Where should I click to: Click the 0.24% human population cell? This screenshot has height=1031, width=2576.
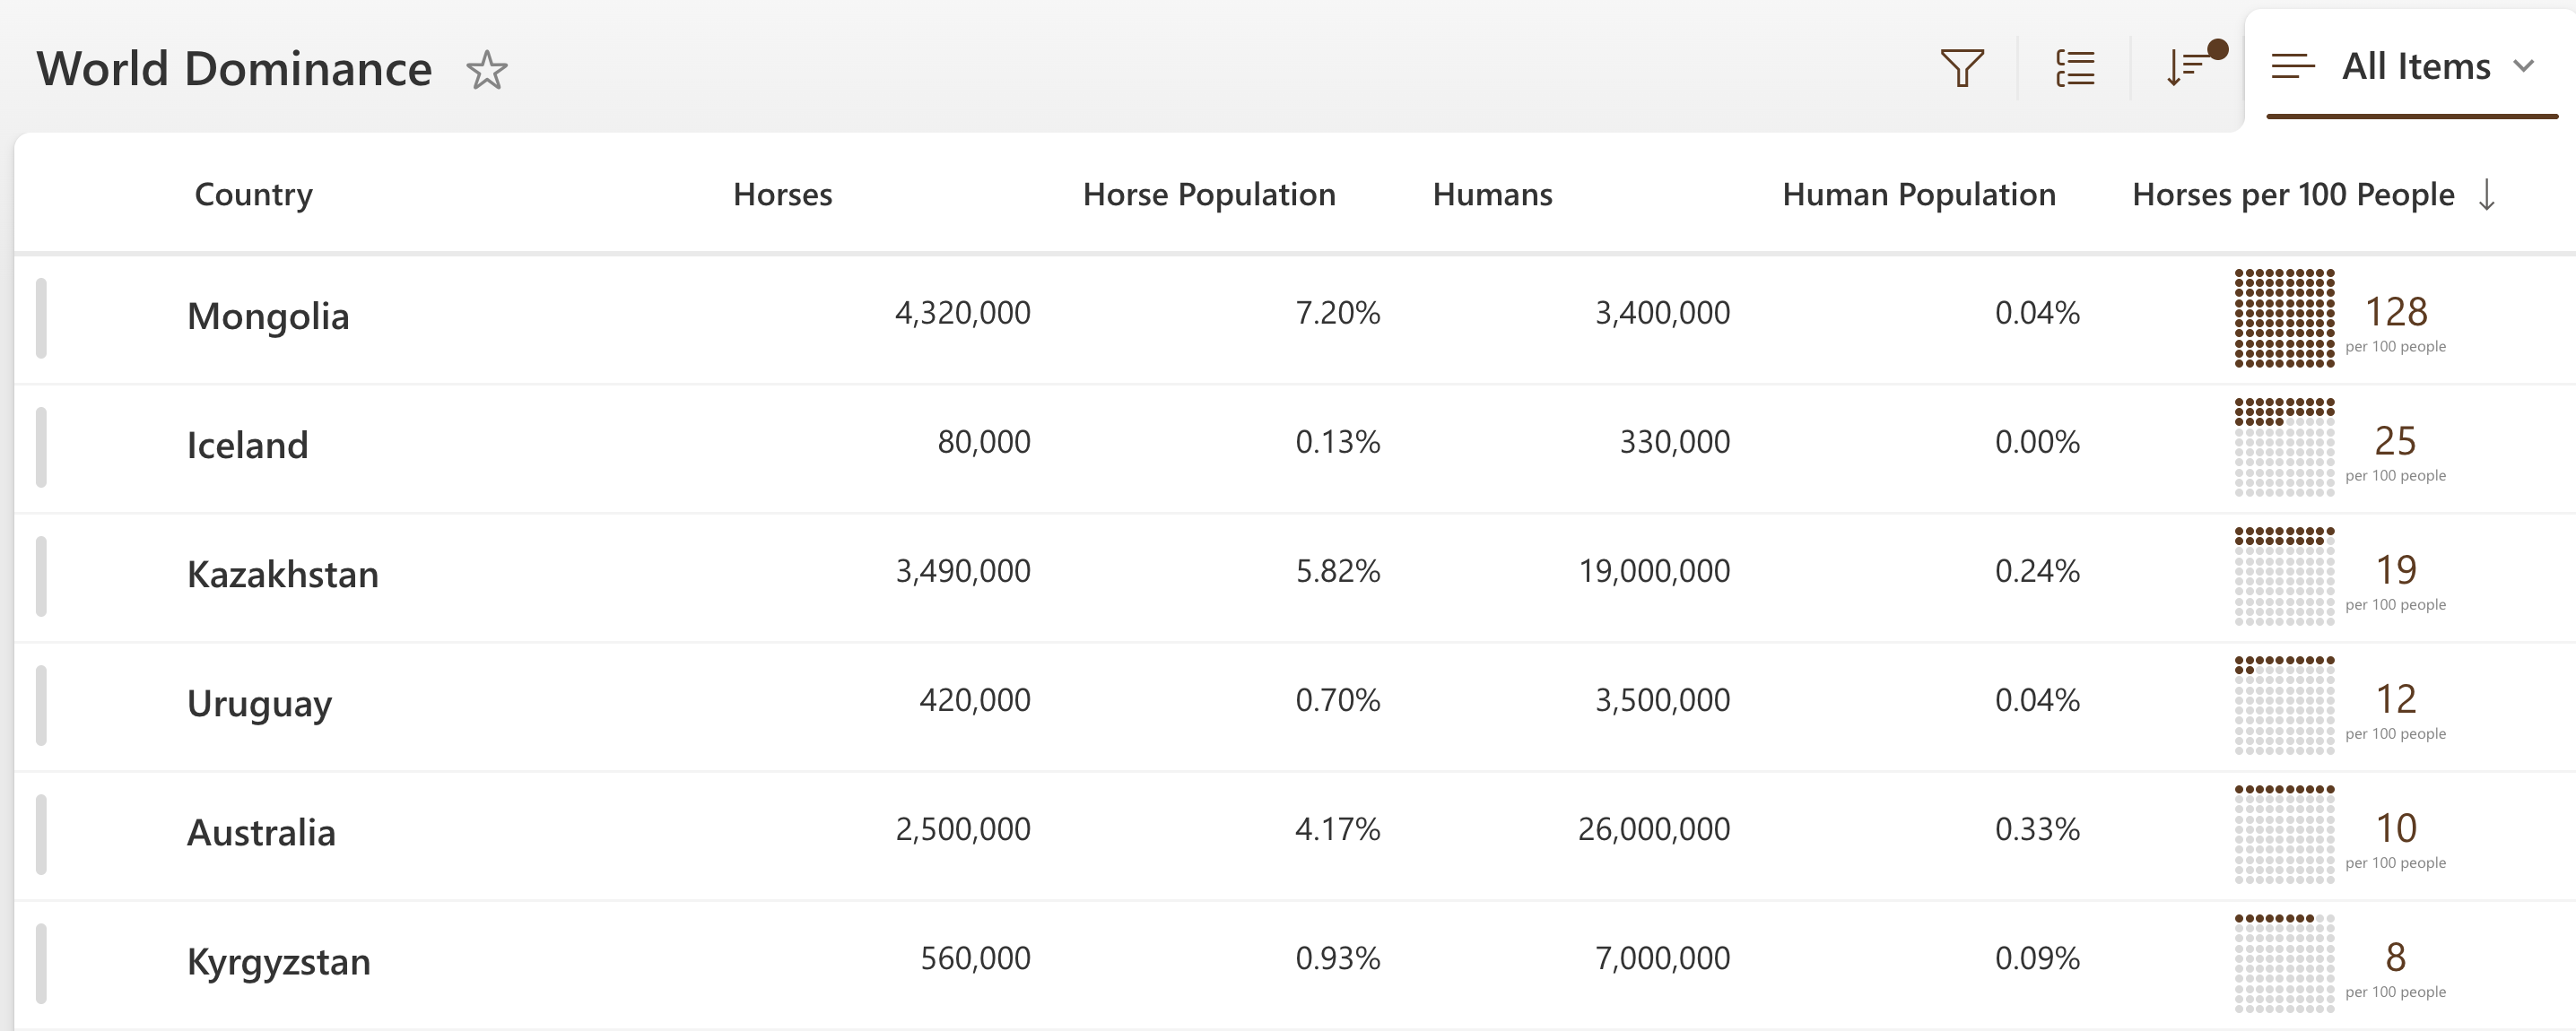[2037, 571]
